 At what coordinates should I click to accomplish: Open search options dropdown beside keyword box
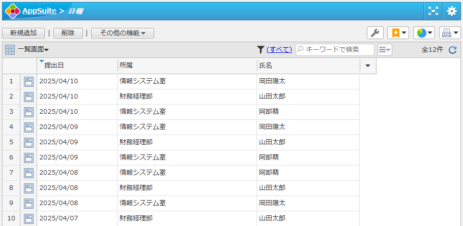385,49
